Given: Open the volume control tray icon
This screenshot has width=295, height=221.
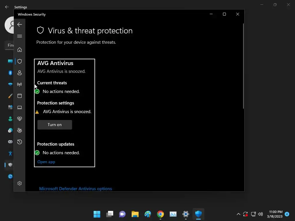Looking at the screenshot, I should point(260,214).
